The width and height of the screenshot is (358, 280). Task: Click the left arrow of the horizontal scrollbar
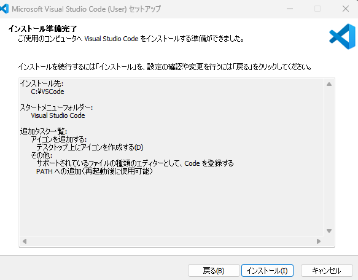click(x=25, y=241)
